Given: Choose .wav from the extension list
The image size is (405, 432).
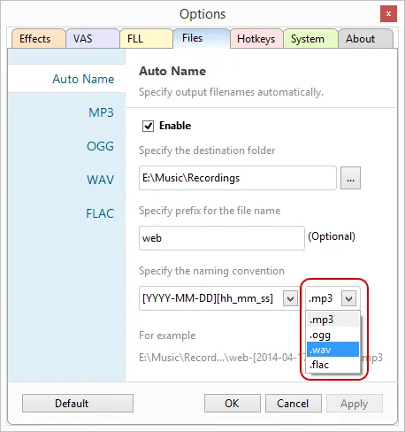Looking at the screenshot, I should pyautogui.click(x=332, y=350).
